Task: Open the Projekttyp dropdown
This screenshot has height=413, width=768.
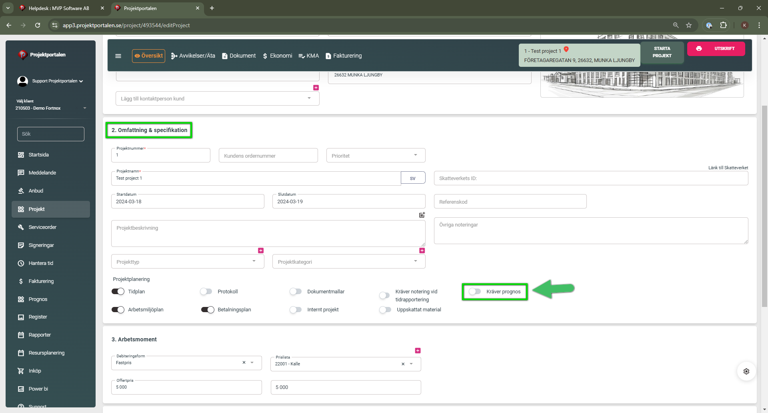Action: (188, 261)
